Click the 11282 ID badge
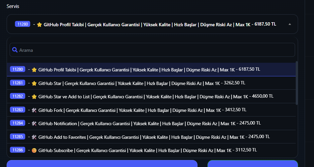This screenshot has height=167, width=314. [x=18, y=96]
